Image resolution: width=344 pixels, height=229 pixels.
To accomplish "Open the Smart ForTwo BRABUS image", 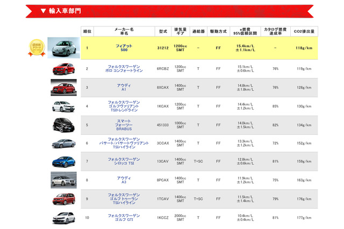I will tap(64, 125).
